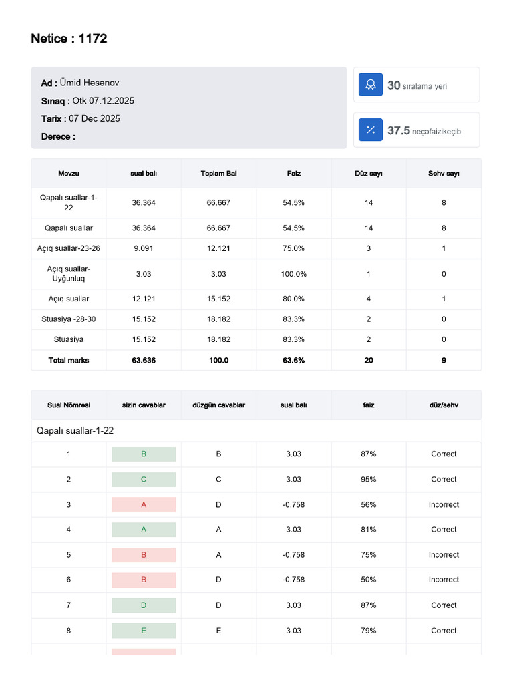Click the 37.5 neçəfaizikeçib card
This screenshot has width=513, height=684.
coord(417,130)
